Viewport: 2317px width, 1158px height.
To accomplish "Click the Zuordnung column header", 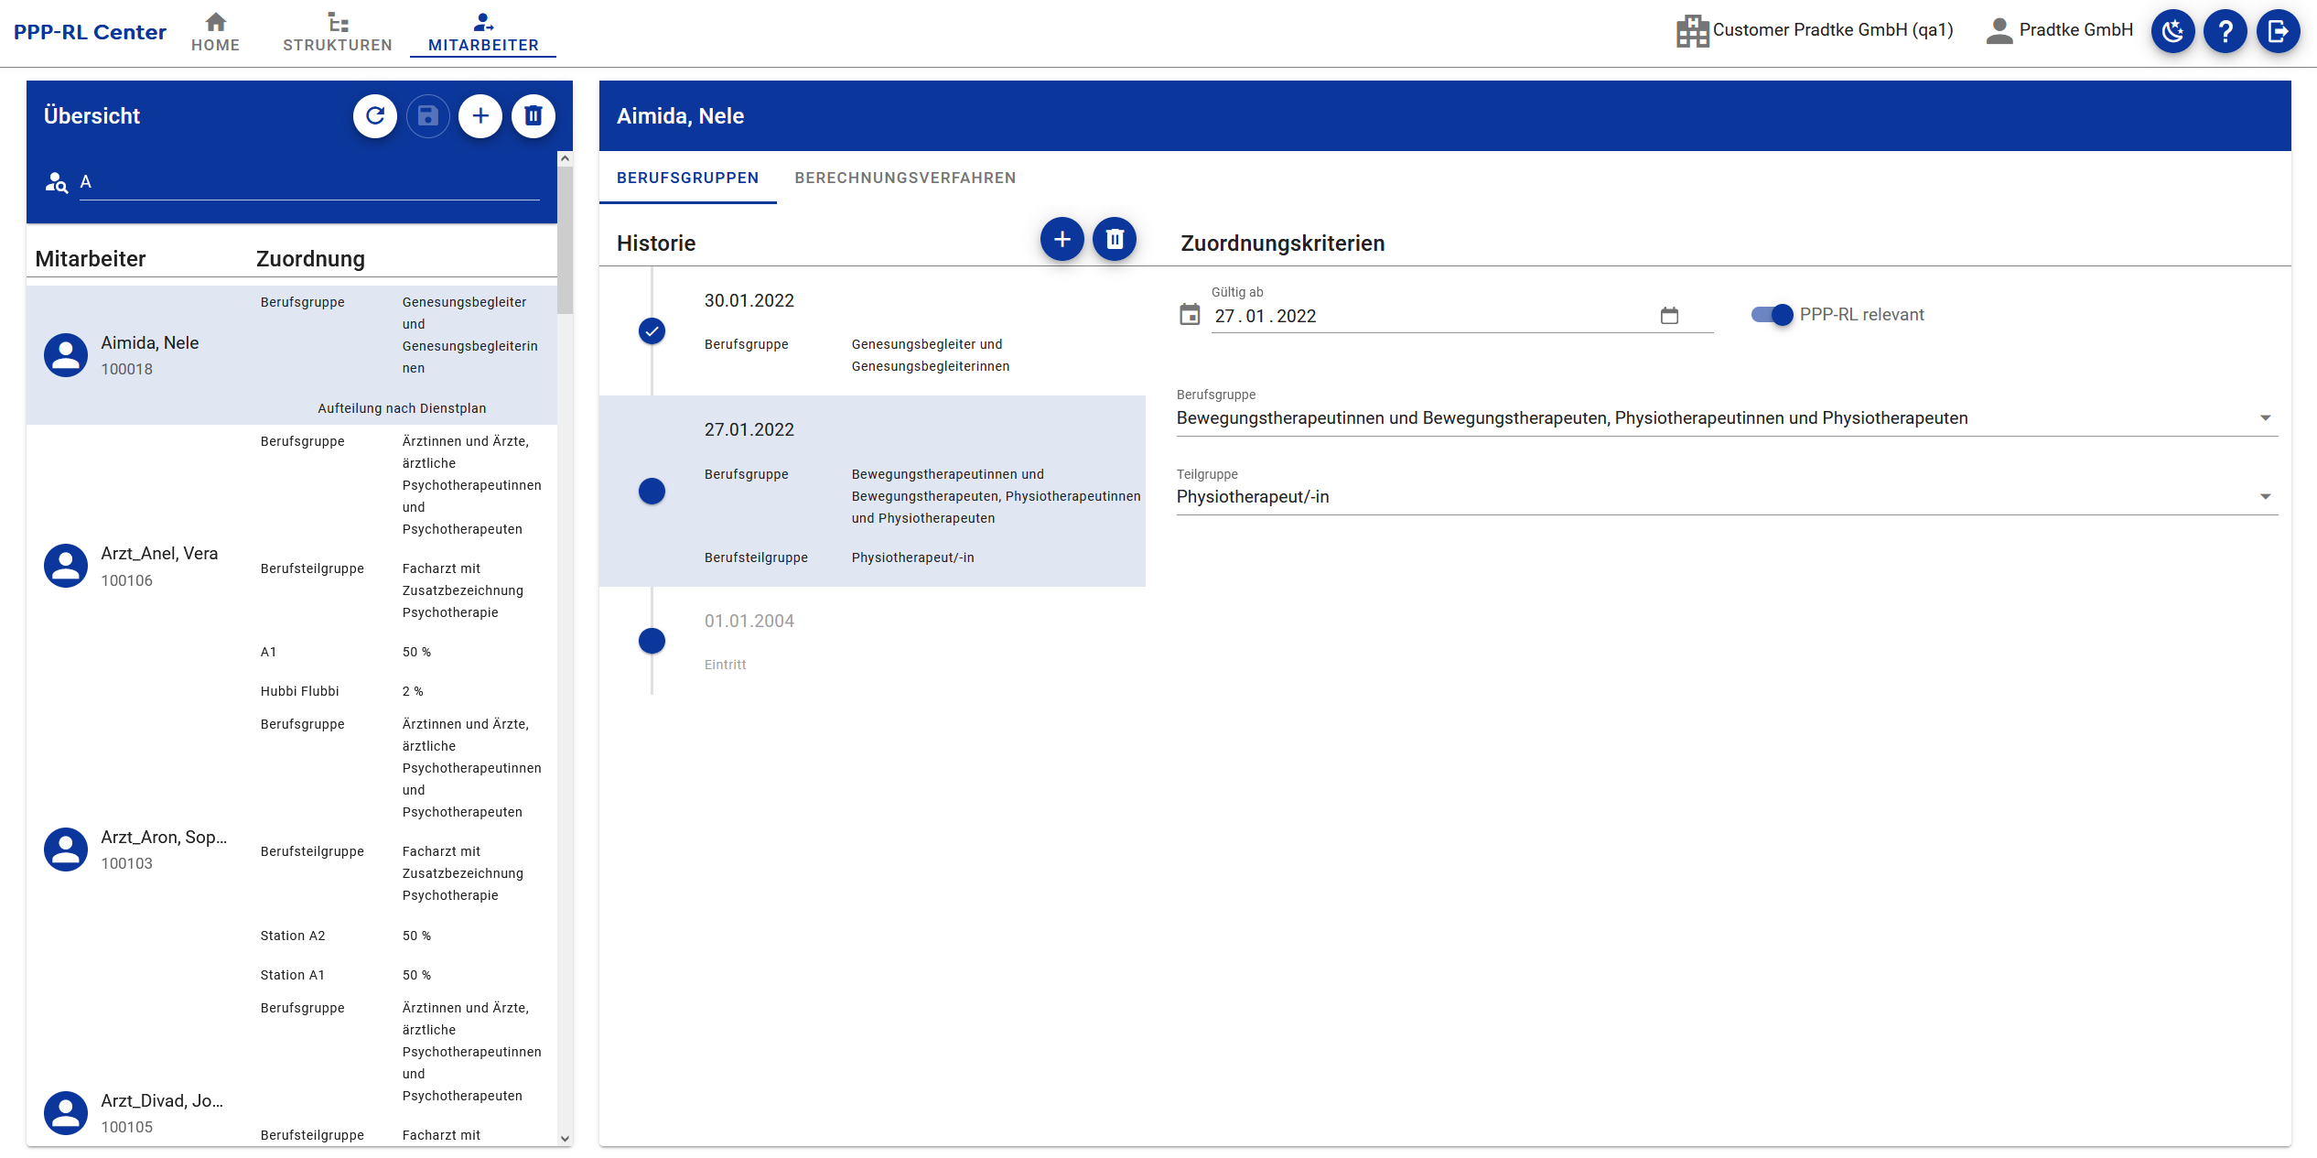I will click(310, 259).
